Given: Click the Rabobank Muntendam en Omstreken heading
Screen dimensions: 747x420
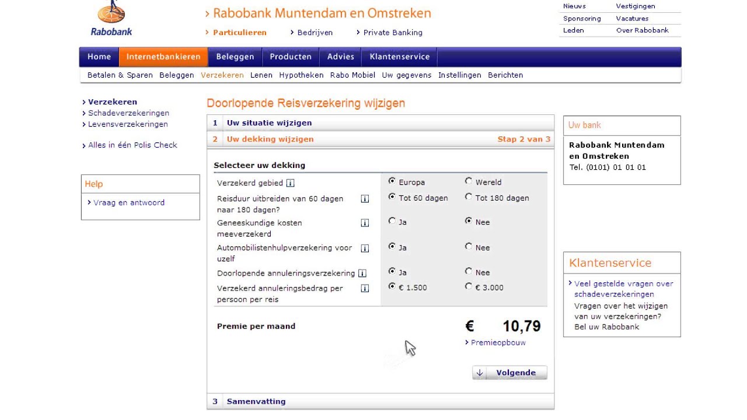Looking at the screenshot, I should tap(322, 13).
